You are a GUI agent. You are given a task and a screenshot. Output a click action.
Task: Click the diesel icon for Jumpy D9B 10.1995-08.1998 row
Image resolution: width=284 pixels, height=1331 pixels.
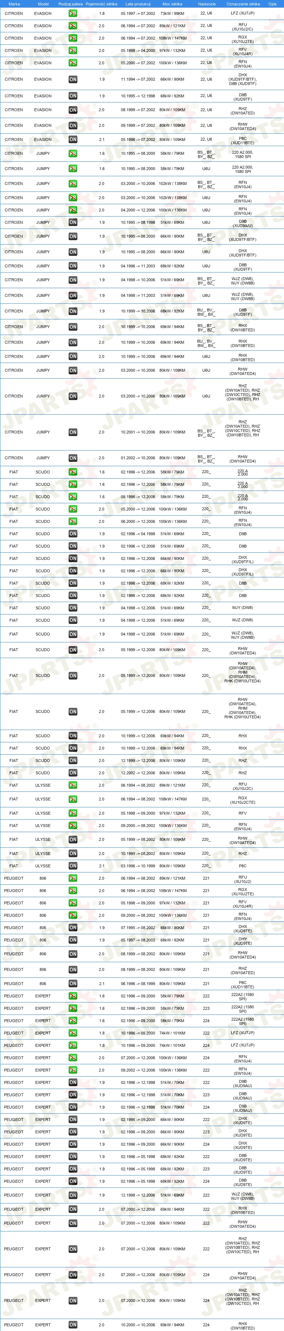click(73, 222)
